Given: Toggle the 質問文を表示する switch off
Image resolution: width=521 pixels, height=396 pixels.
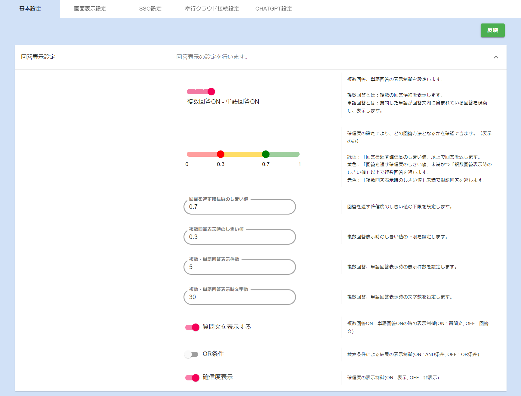Looking at the screenshot, I should click(192, 327).
